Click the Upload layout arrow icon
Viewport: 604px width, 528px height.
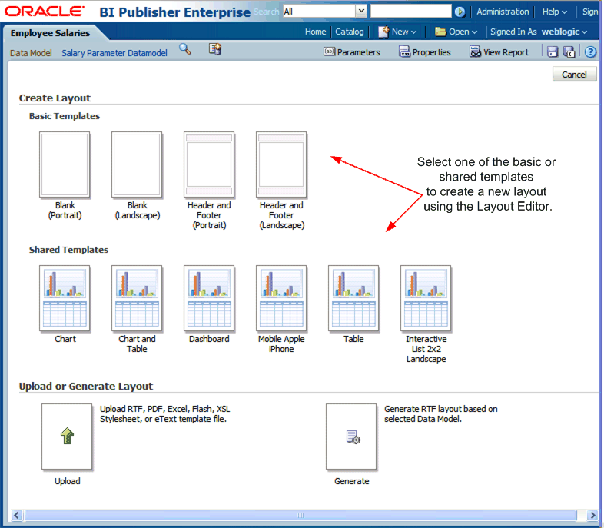click(x=67, y=437)
